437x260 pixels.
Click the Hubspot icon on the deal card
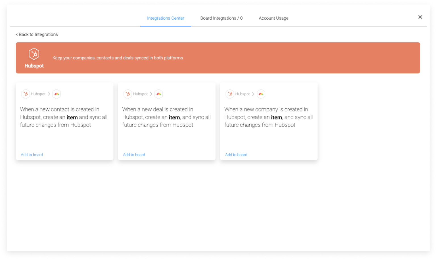(128, 94)
